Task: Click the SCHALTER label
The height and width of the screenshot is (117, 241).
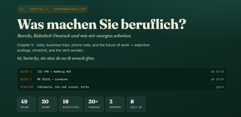Action: 27,87
